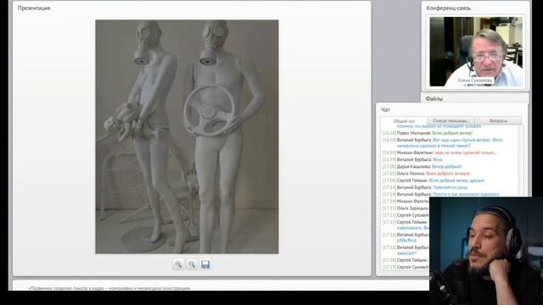The width and height of the screenshot is (543, 305).
Task: Select the Ольга Лялина chat message
Action: click(x=426, y=174)
